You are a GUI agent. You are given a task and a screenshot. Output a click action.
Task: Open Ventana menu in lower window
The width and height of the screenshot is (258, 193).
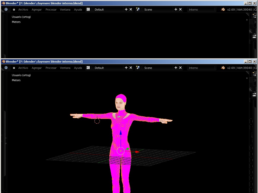point(65,68)
